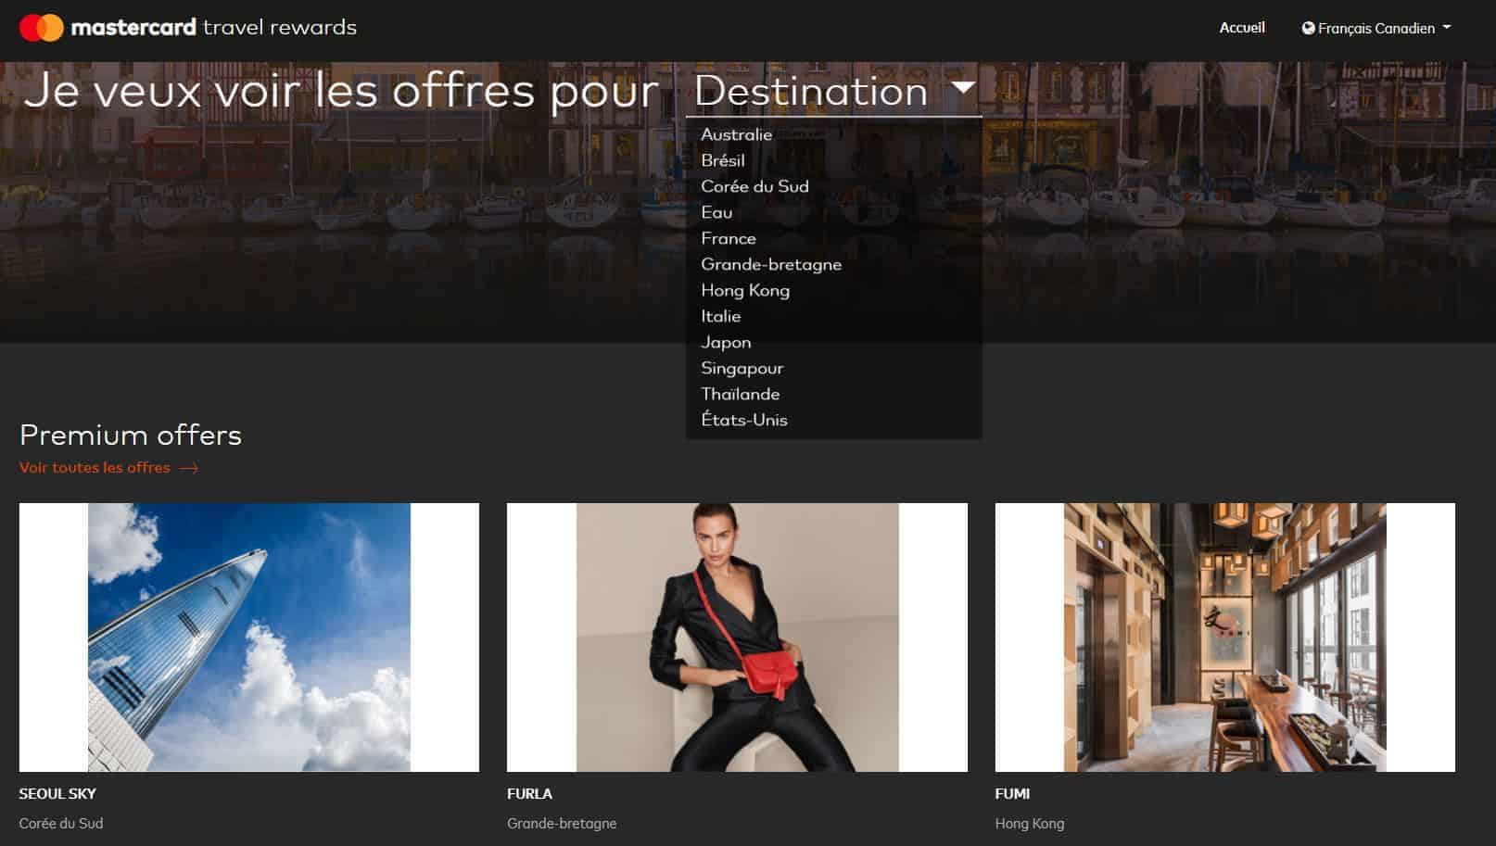Choose Corée du Sud in the dropdown
The width and height of the screenshot is (1496, 846).
coord(754,186)
